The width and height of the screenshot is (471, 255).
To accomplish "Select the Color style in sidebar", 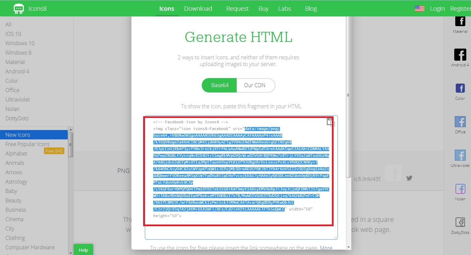I will coord(12,81).
